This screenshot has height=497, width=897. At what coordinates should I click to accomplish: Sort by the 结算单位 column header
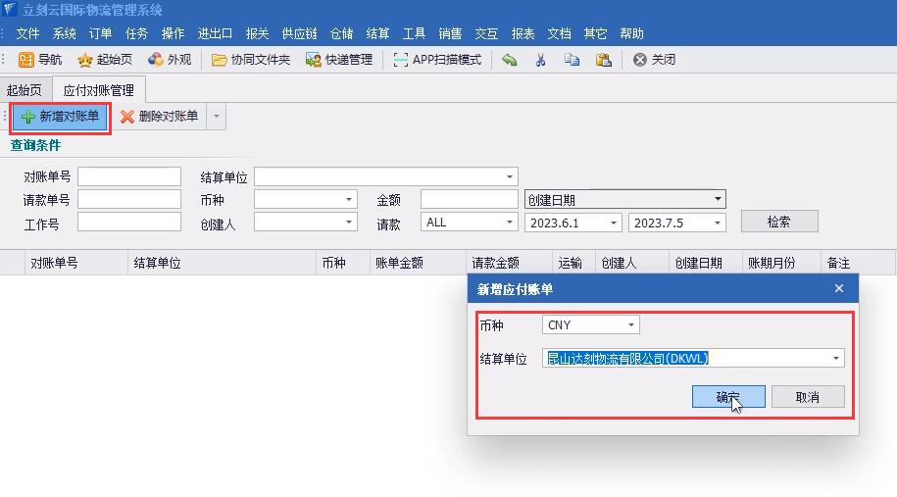222,263
